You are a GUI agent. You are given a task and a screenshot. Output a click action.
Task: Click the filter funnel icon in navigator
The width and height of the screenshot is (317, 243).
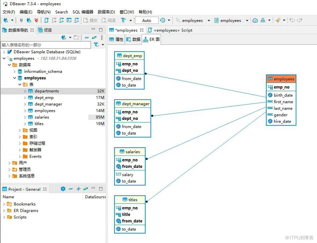click(97, 44)
